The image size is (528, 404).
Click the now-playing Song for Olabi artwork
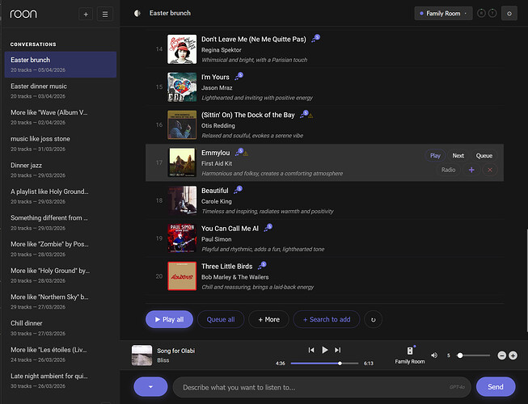click(142, 356)
